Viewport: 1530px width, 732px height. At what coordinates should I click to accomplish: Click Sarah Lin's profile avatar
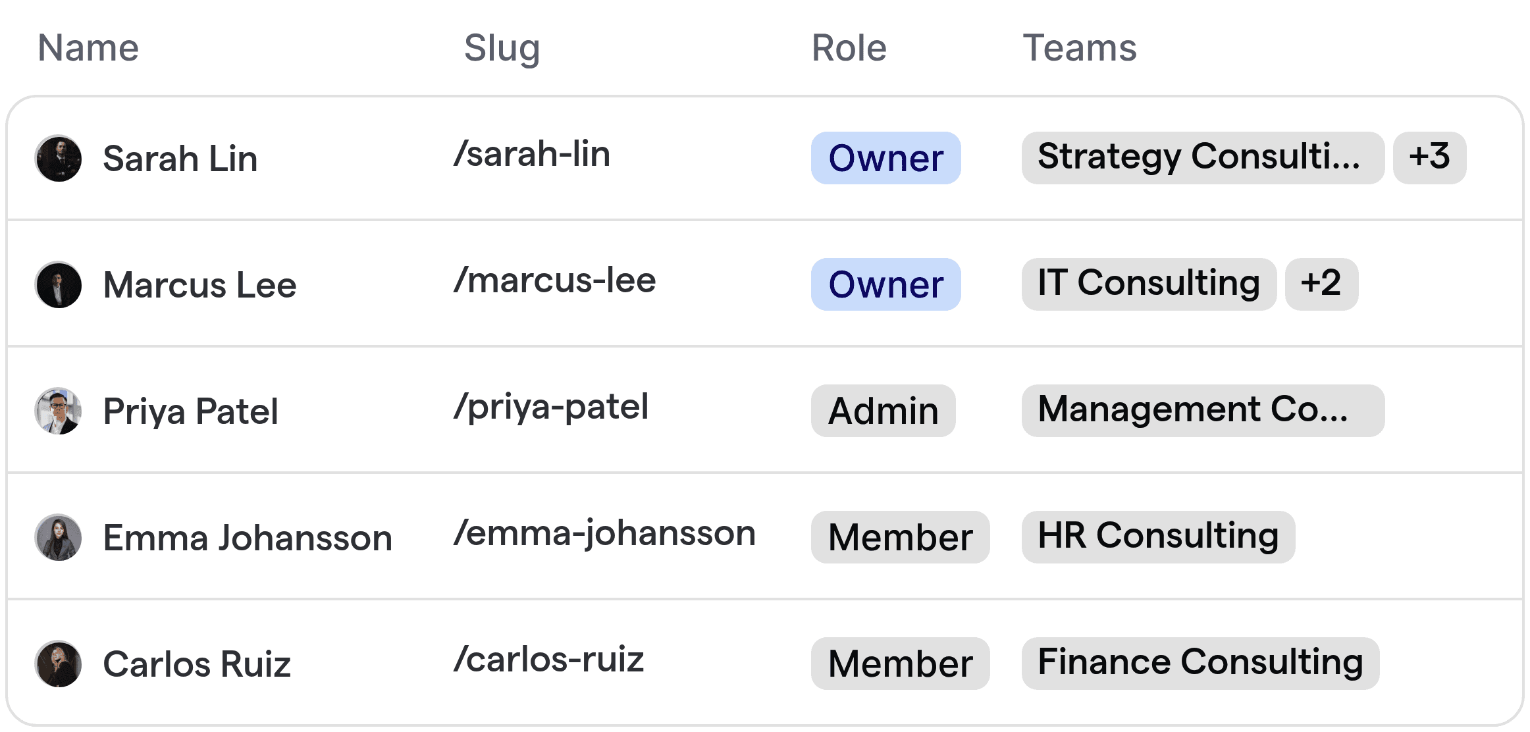coord(58,158)
